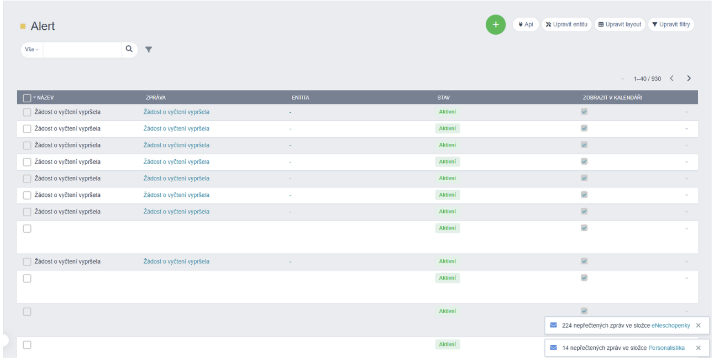The image size is (714, 361).
Task: Sort by the Stav column header
Action: coord(443,98)
